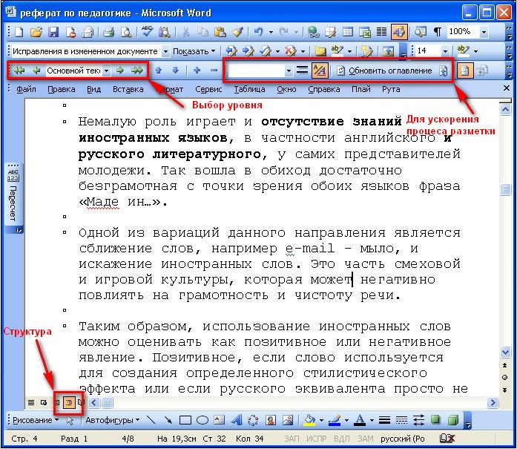This screenshot has height=449, width=517.
Task: Promote to Heading 1 double-left arrows
Action: coord(19,71)
